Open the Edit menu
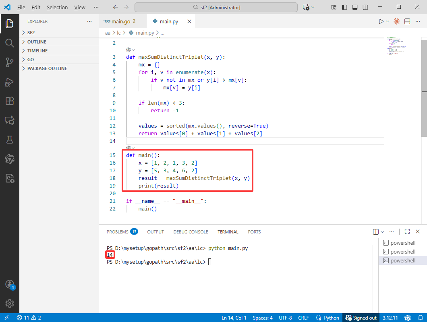 (36, 7)
